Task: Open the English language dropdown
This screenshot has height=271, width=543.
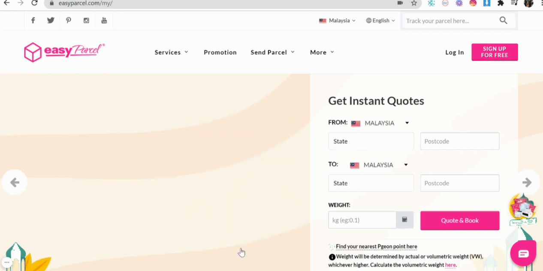Action: point(380,21)
